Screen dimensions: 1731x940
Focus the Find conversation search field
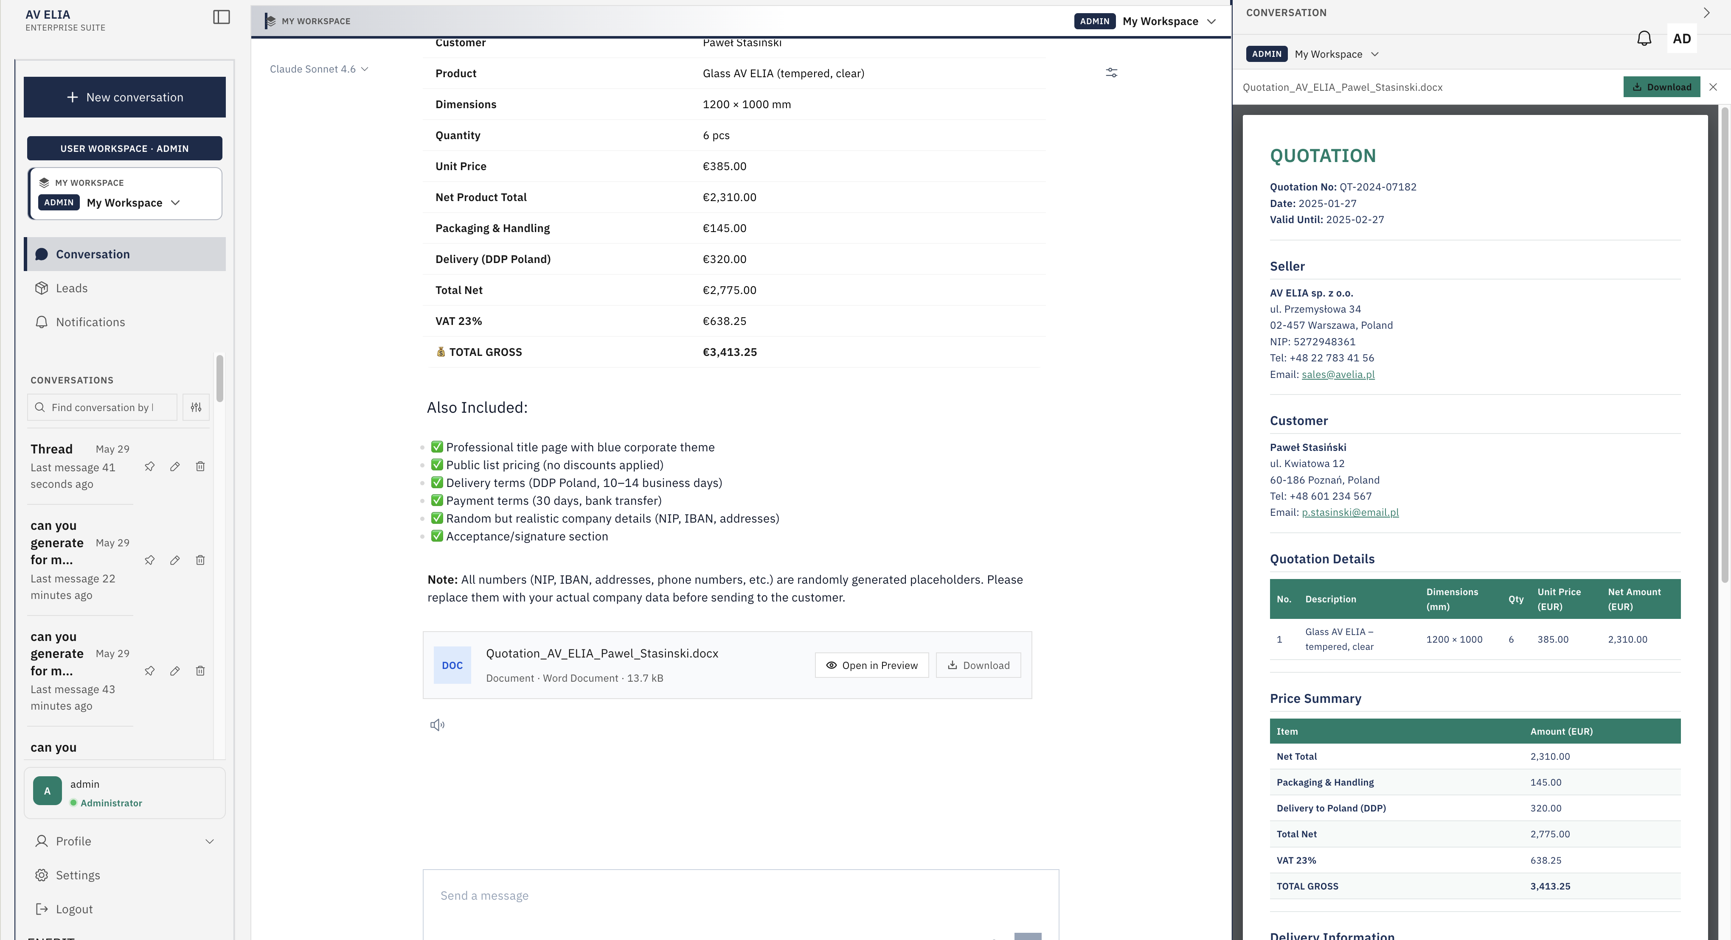(102, 408)
